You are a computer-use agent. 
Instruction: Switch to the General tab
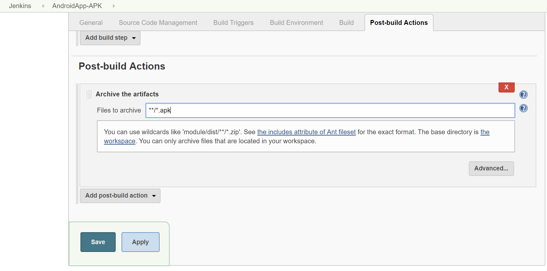[x=91, y=23]
